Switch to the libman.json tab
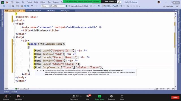 pyautogui.click(x=65, y=11)
